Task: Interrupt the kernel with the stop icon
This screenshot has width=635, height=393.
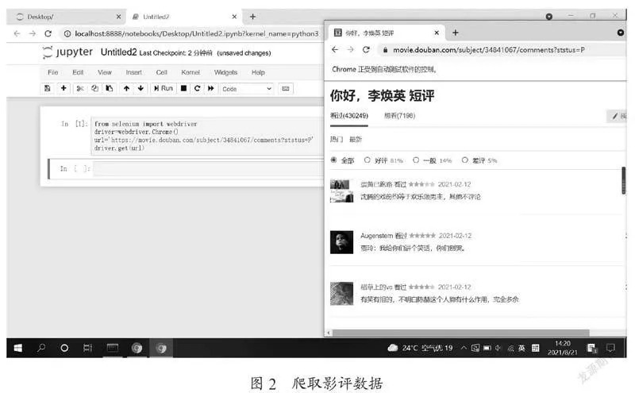Action: click(x=183, y=88)
